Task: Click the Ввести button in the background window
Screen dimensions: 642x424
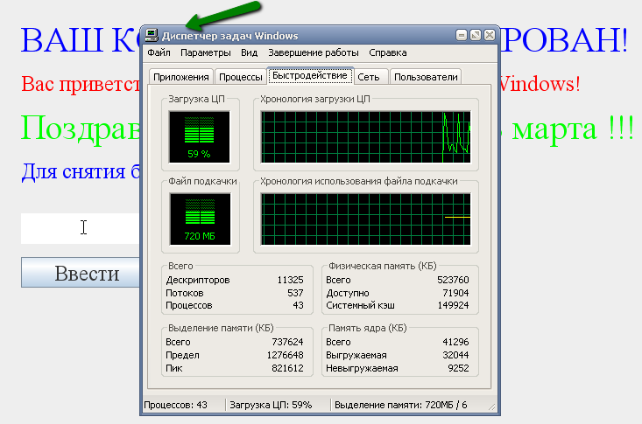Action: pyautogui.click(x=81, y=272)
